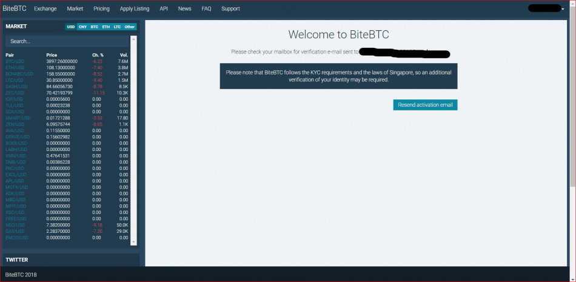Image resolution: width=576 pixels, height=282 pixels.
Task: Click the MARKET panel title
Action: (16, 27)
